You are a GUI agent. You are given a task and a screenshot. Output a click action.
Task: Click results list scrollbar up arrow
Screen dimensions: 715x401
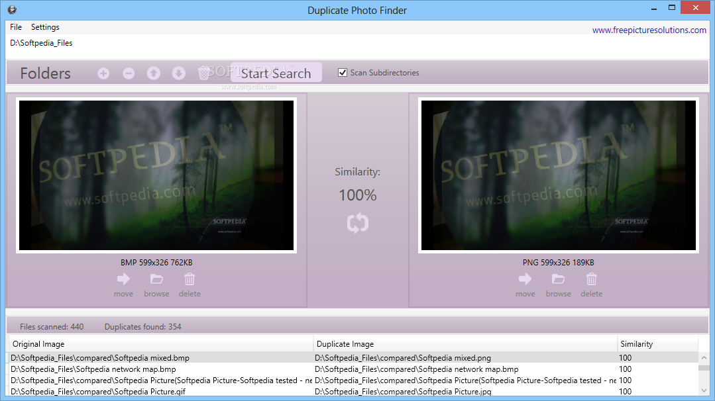[704, 358]
